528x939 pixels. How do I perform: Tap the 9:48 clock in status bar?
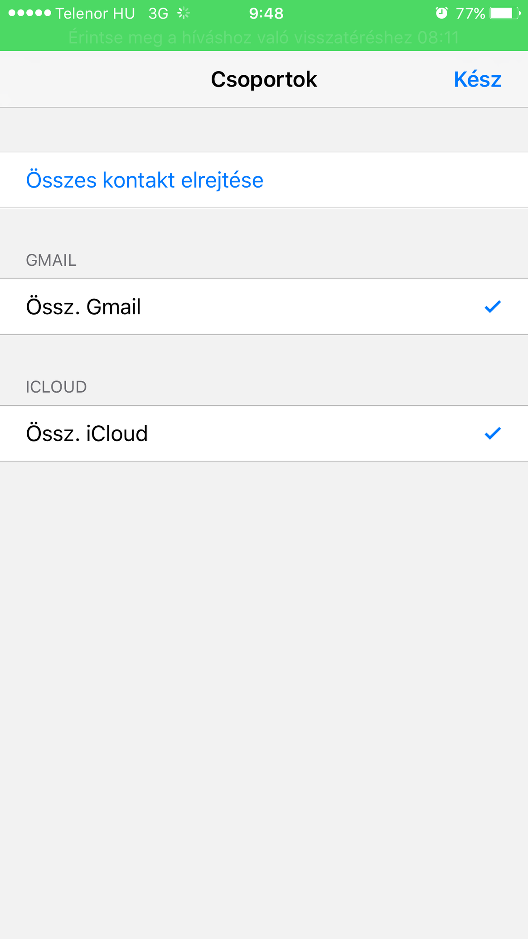(x=266, y=14)
